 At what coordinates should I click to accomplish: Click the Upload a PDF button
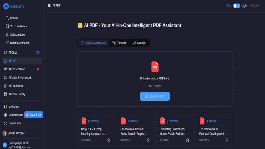[155, 96]
